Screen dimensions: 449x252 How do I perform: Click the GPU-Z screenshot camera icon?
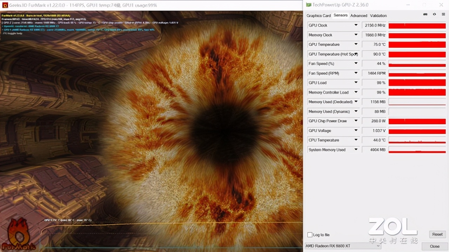coord(425,14)
